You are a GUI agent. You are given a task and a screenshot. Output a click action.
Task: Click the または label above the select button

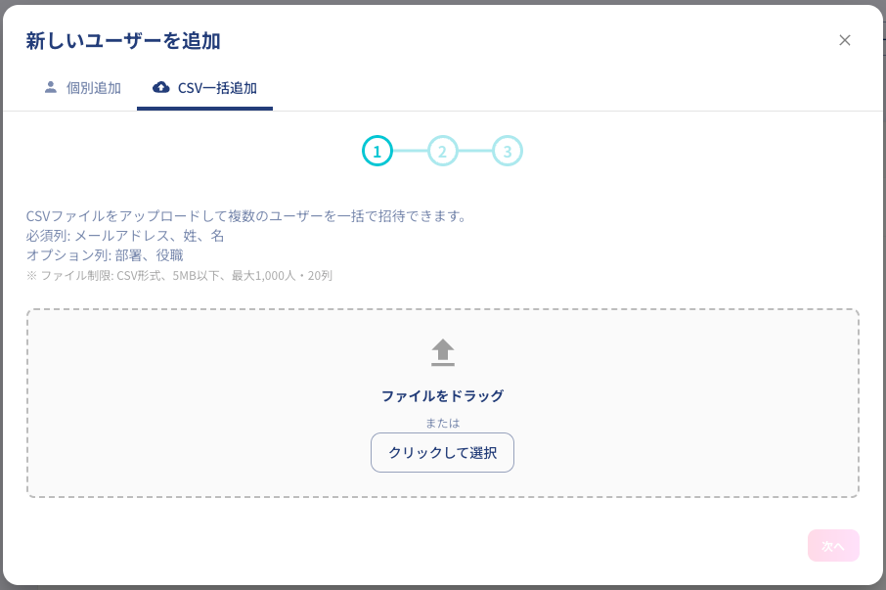click(x=442, y=423)
